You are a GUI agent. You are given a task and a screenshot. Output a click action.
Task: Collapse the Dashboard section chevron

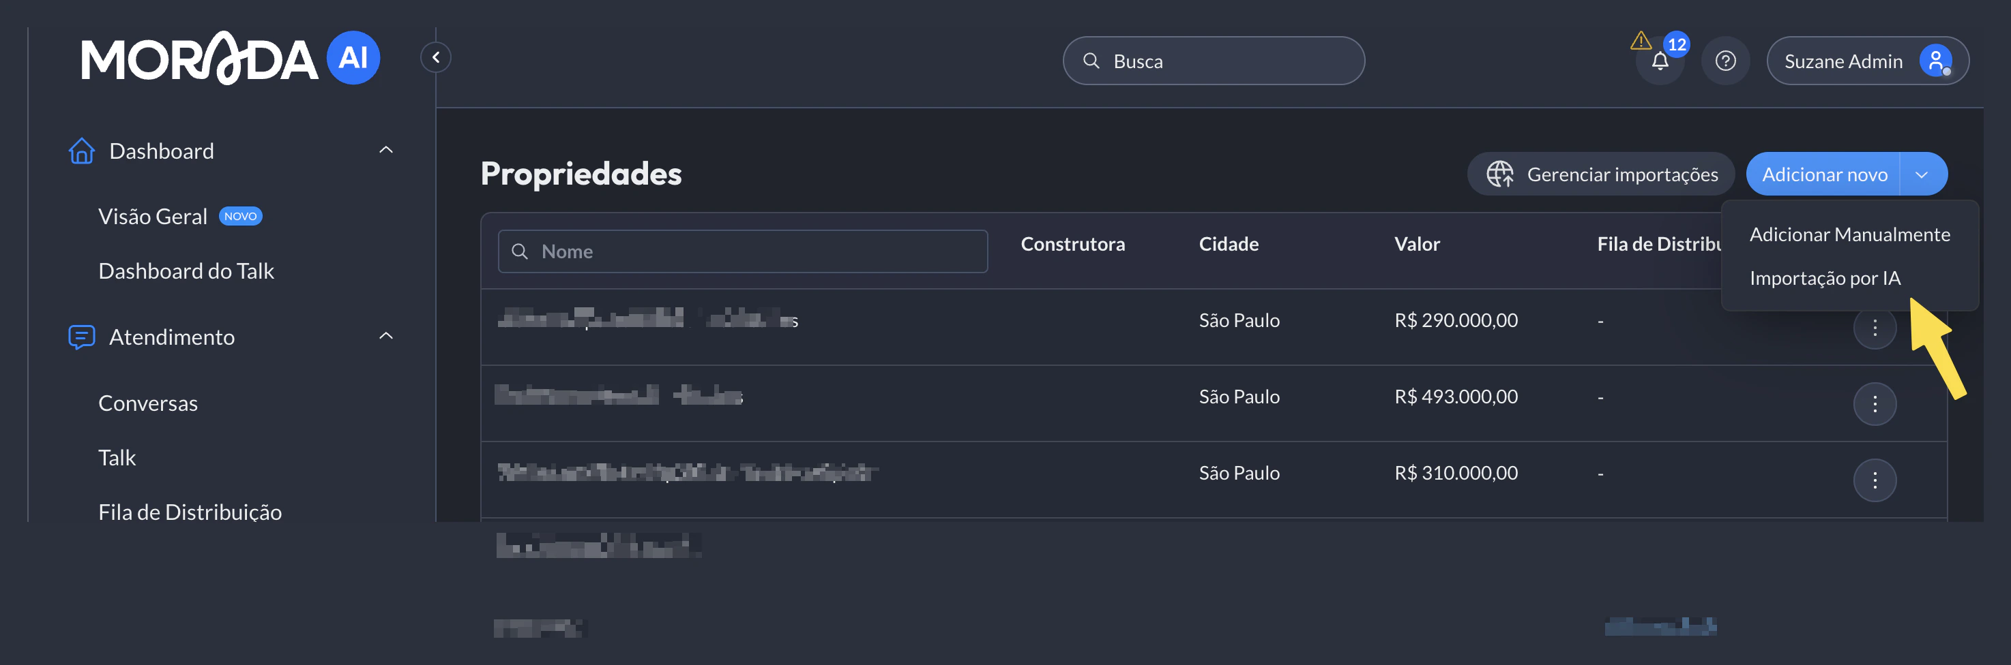click(x=385, y=150)
